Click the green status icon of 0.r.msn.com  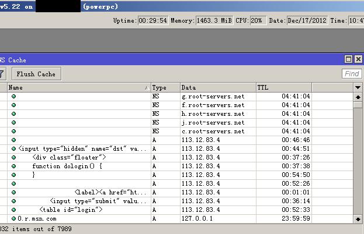pos(13,218)
